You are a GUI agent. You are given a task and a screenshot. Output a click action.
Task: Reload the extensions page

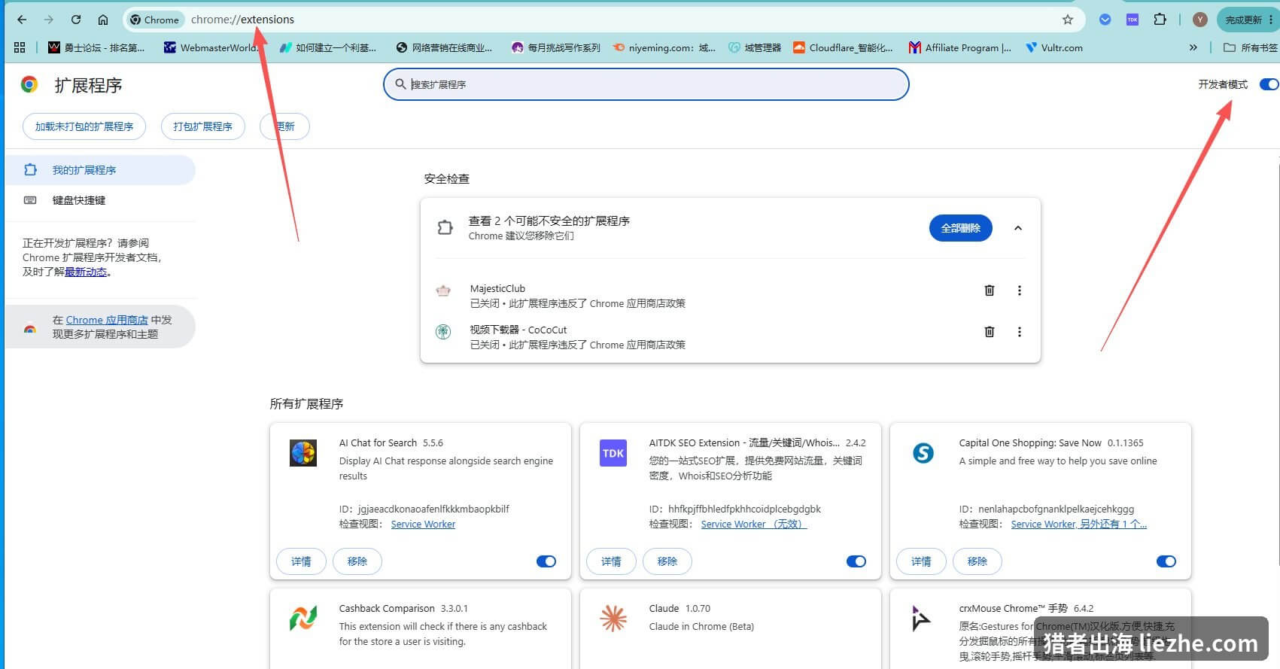76,20
